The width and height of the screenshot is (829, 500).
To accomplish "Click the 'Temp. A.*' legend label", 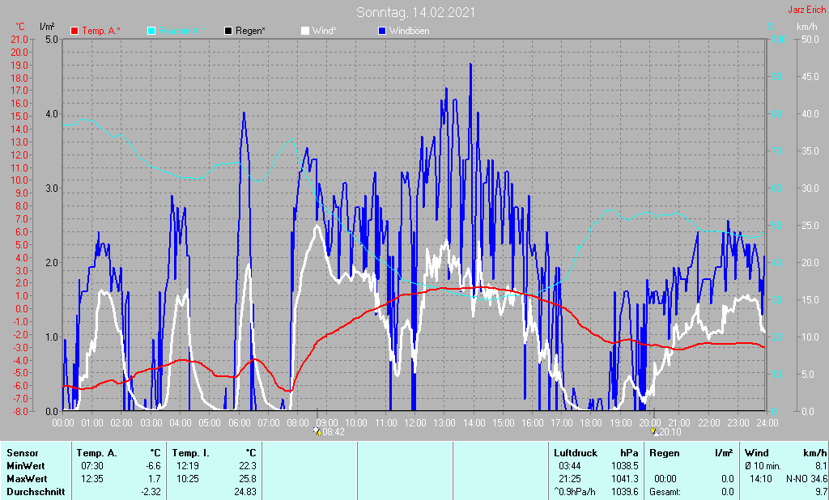I will (101, 31).
